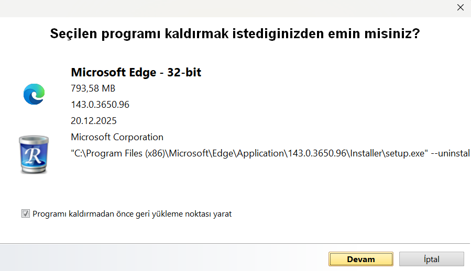Uncheck the restore point creation checkbox
This screenshot has width=471, height=271.
26,213
